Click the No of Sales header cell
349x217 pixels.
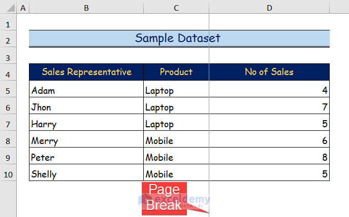[269, 72]
